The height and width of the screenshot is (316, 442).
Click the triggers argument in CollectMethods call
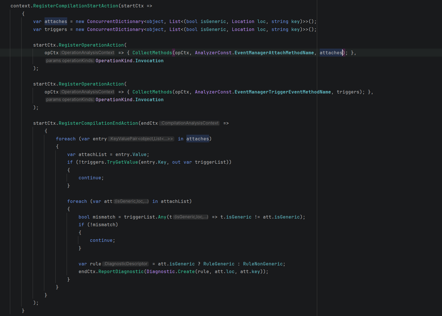(x=348, y=92)
